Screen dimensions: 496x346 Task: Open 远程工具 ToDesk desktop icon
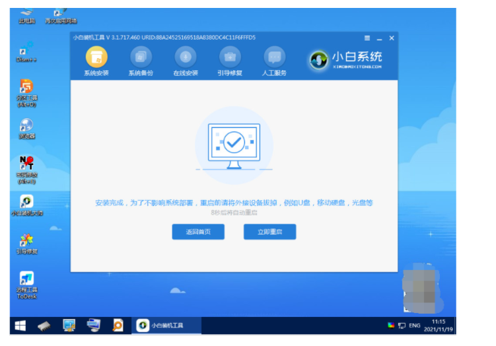click(x=27, y=286)
